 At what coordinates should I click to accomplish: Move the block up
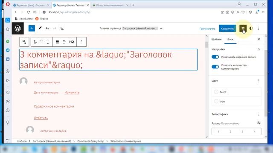coord(48,40)
